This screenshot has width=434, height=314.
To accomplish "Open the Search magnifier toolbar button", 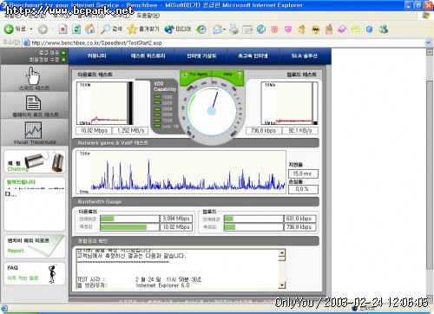I will click(112, 29).
